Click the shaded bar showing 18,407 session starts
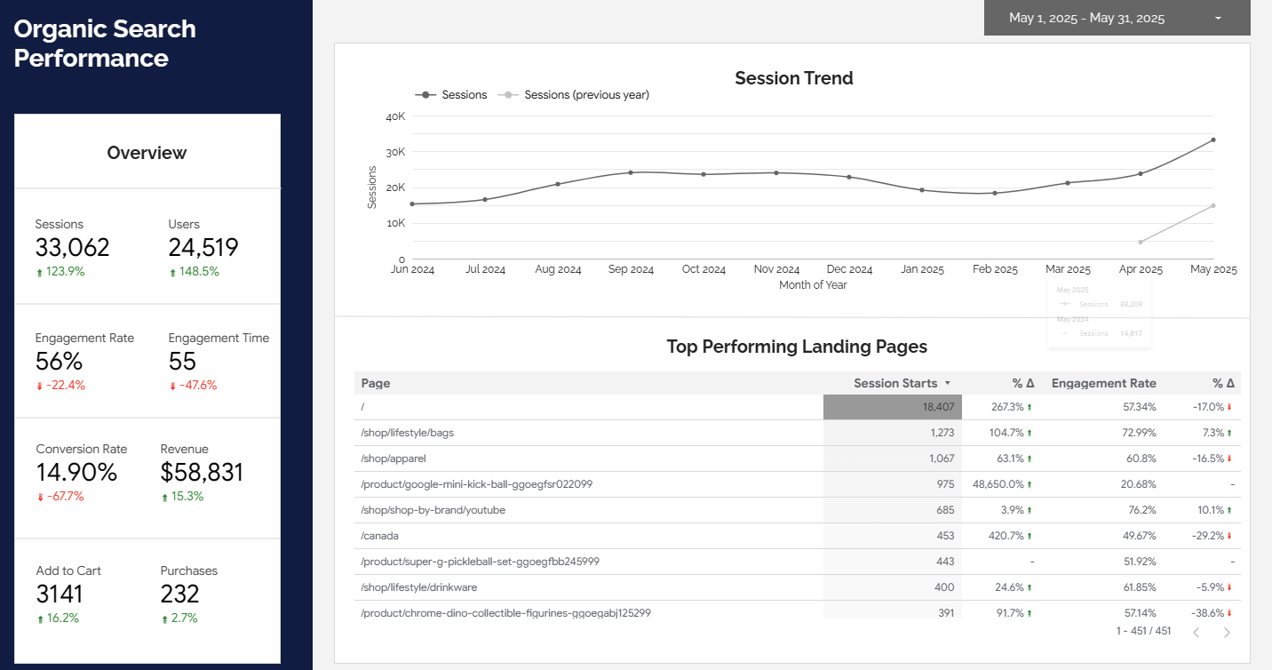The height and width of the screenshot is (670, 1272). tap(892, 406)
